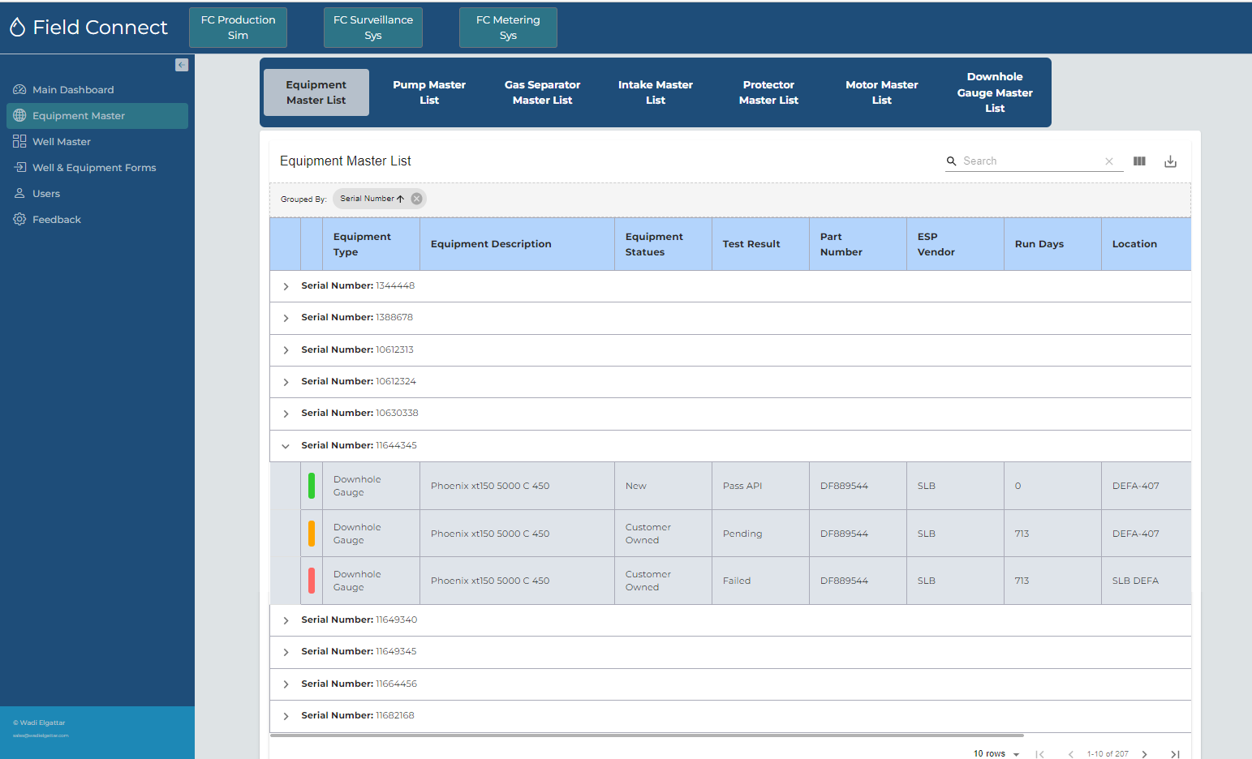Screen dimensions: 1252x759
Task: Switch to Pump Master List tab
Action: coord(429,92)
